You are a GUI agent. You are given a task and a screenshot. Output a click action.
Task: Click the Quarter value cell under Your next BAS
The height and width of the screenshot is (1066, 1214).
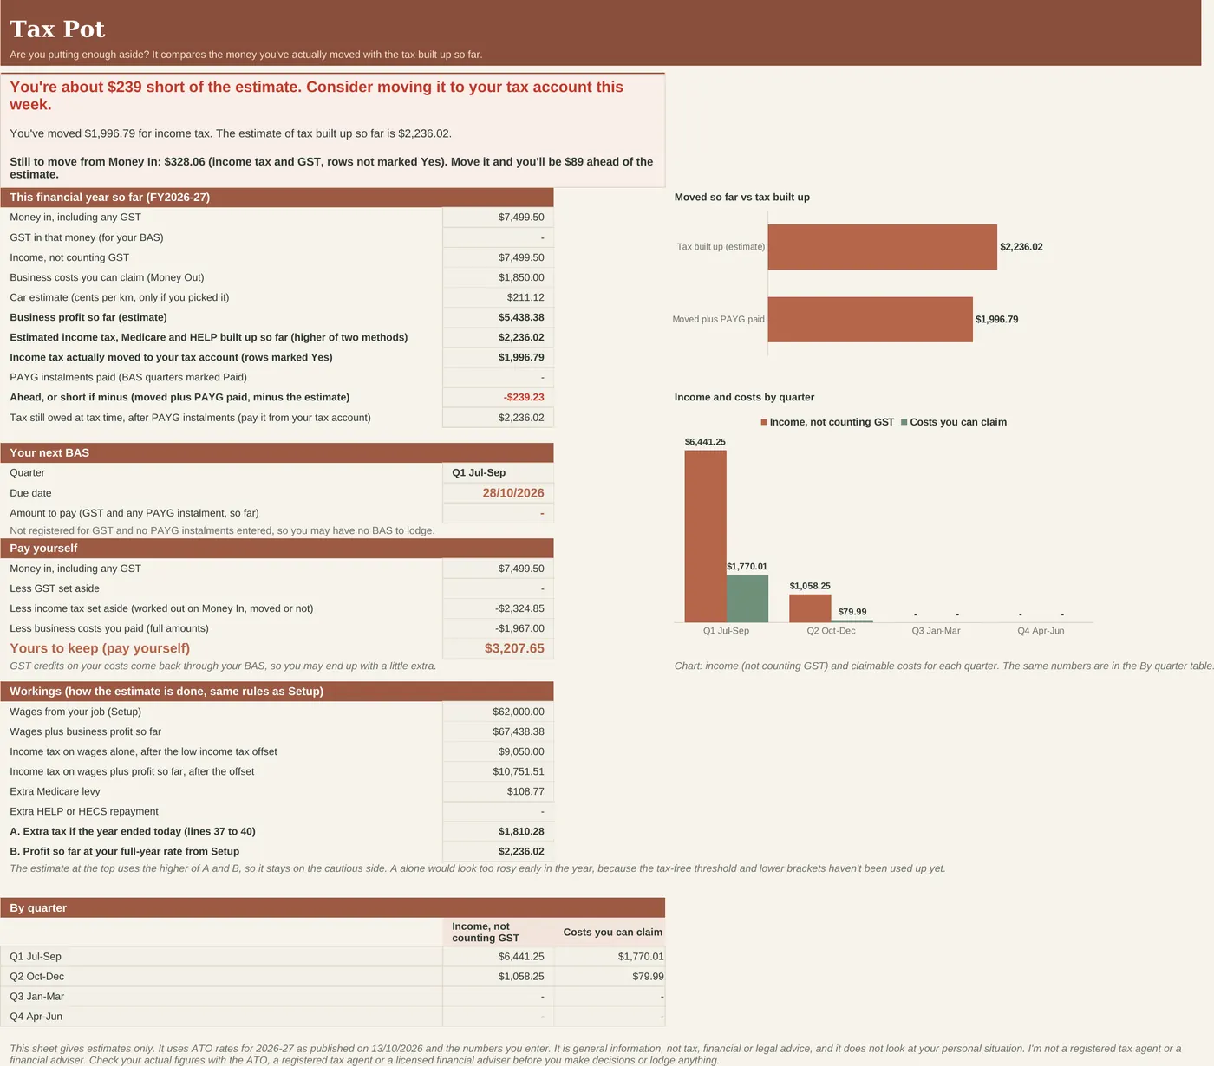498,472
